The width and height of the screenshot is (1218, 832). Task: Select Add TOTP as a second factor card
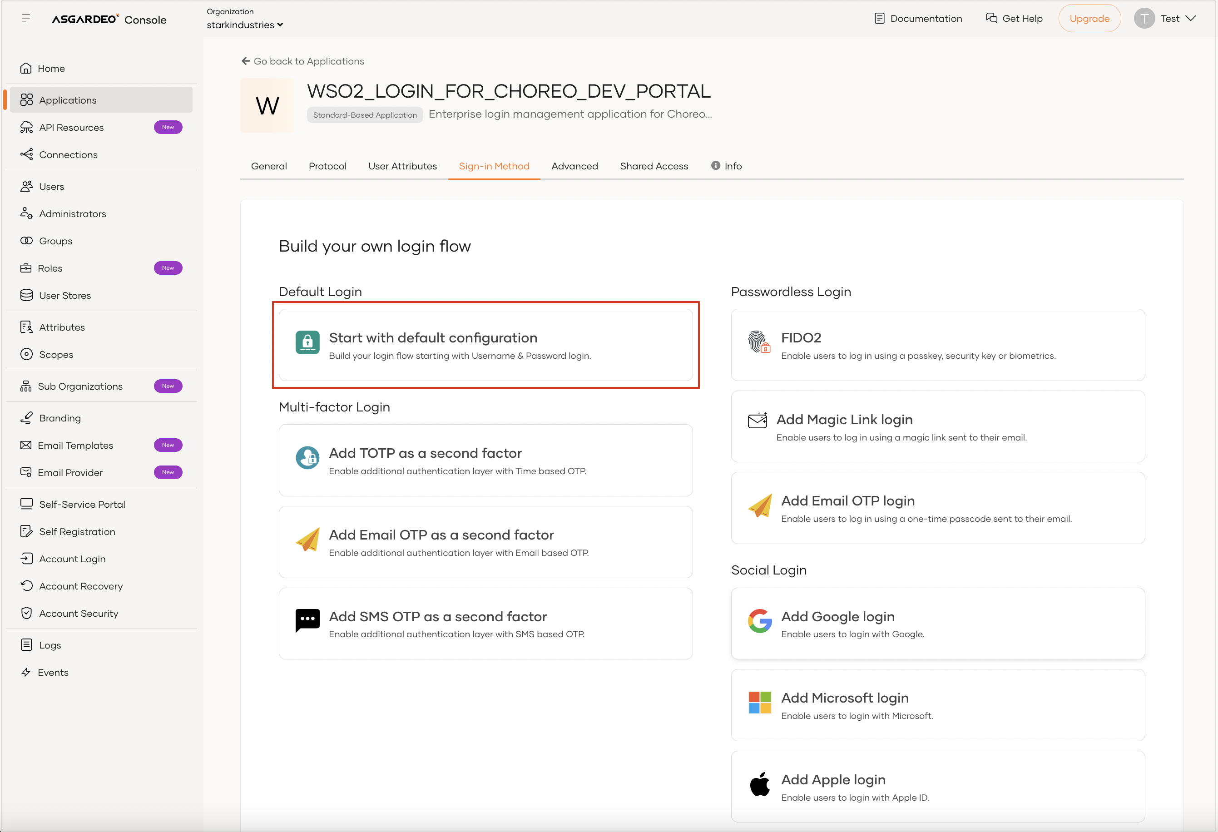click(x=485, y=461)
